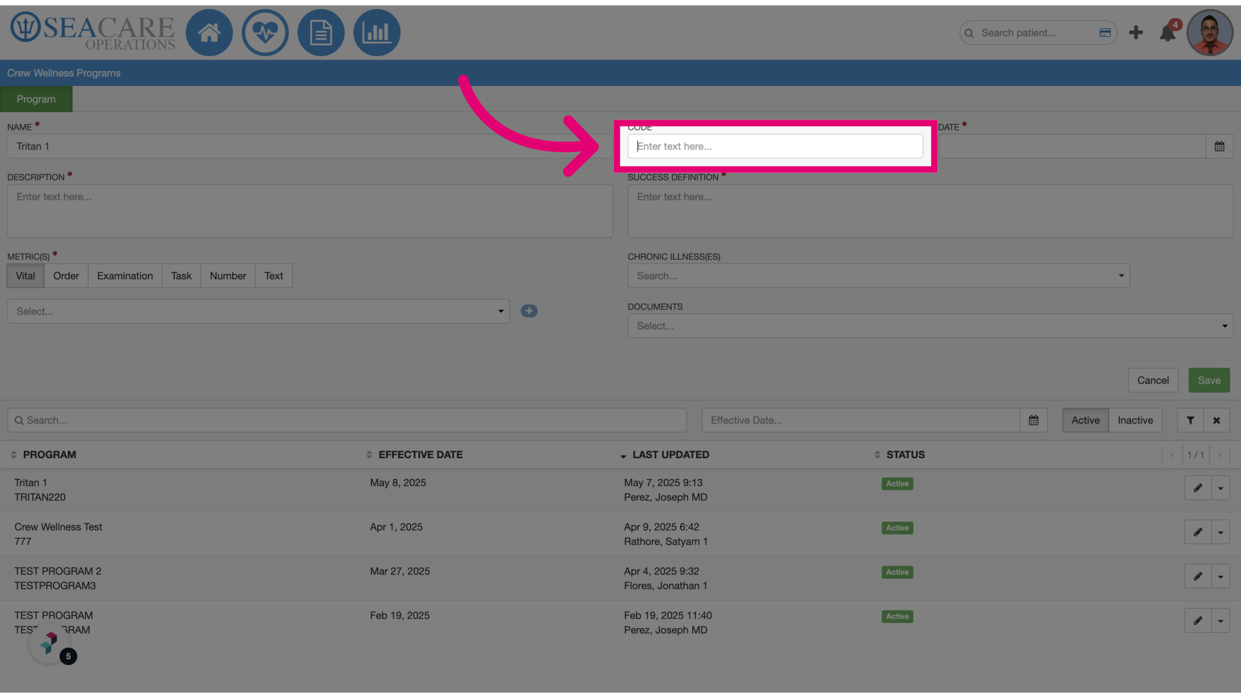
Task: Go to next page of results
Action: pos(1220,455)
